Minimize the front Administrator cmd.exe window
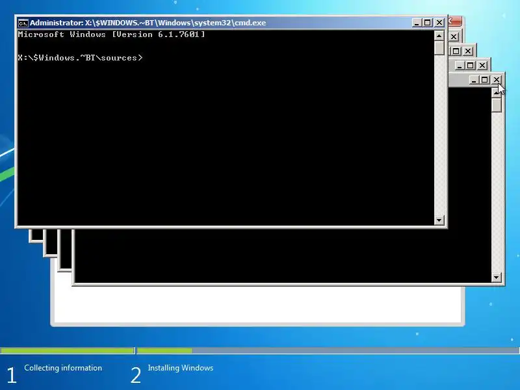 pyautogui.click(x=417, y=23)
